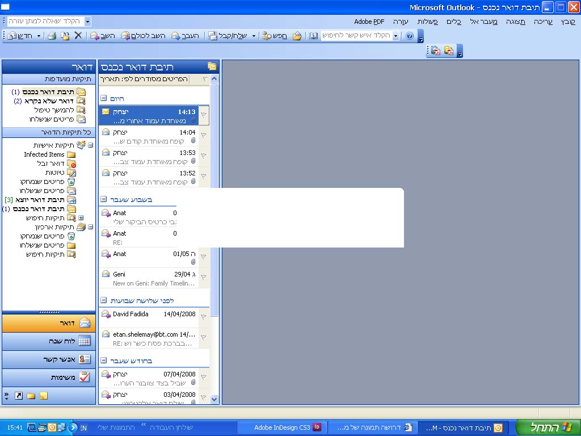Click the first Adobe PDF toolbar icon
581x436 pixels.
point(436,51)
